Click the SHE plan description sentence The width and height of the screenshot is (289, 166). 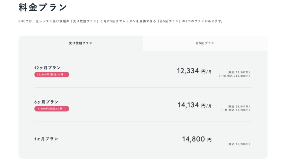click(x=121, y=21)
